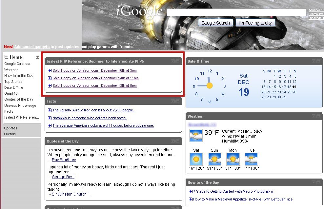Expand the average American houses fact
This screenshot has width=324, height=209.
[50, 125]
